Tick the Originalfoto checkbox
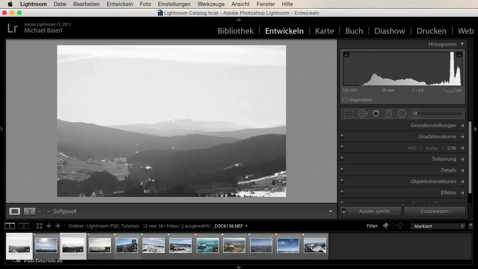Viewport: 478px width, 269px height. (345, 100)
